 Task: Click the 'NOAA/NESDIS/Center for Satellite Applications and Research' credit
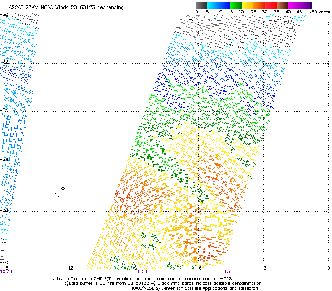194,288
